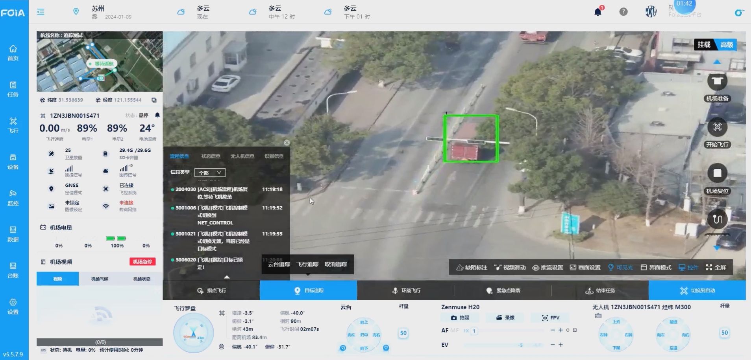Switch to the 挂载 payload toggle
Viewport: 751px width, 360px height.
705,44
